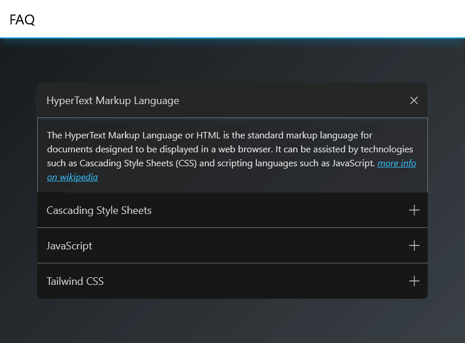The width and height of the screenshot is (465, 343).
Task: Click the FAQ page title
Action: 22,20
